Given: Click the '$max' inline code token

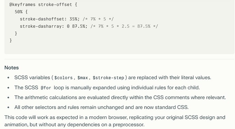Looking at the screenshot, I should coord(82,78).
